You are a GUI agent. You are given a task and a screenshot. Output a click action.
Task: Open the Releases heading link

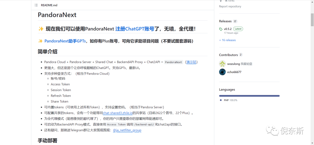[x=225, y=21]
